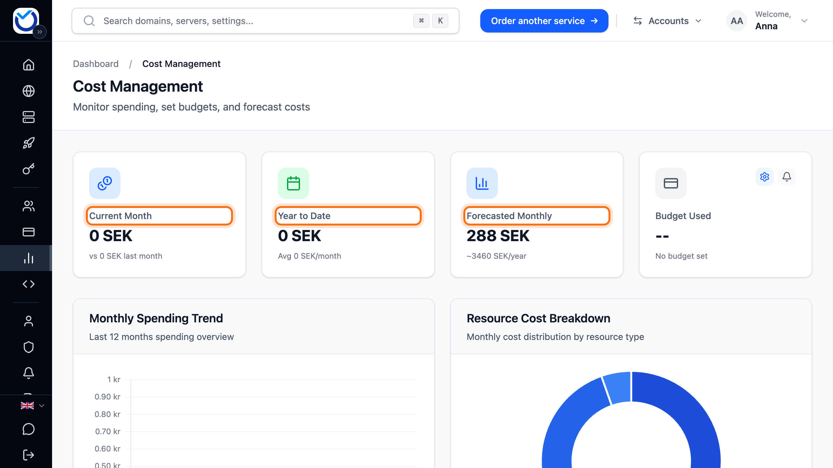Open budget settings gear icon
Image resolution: width=833 pixels, height=468 pixels.
coord(765,177)
